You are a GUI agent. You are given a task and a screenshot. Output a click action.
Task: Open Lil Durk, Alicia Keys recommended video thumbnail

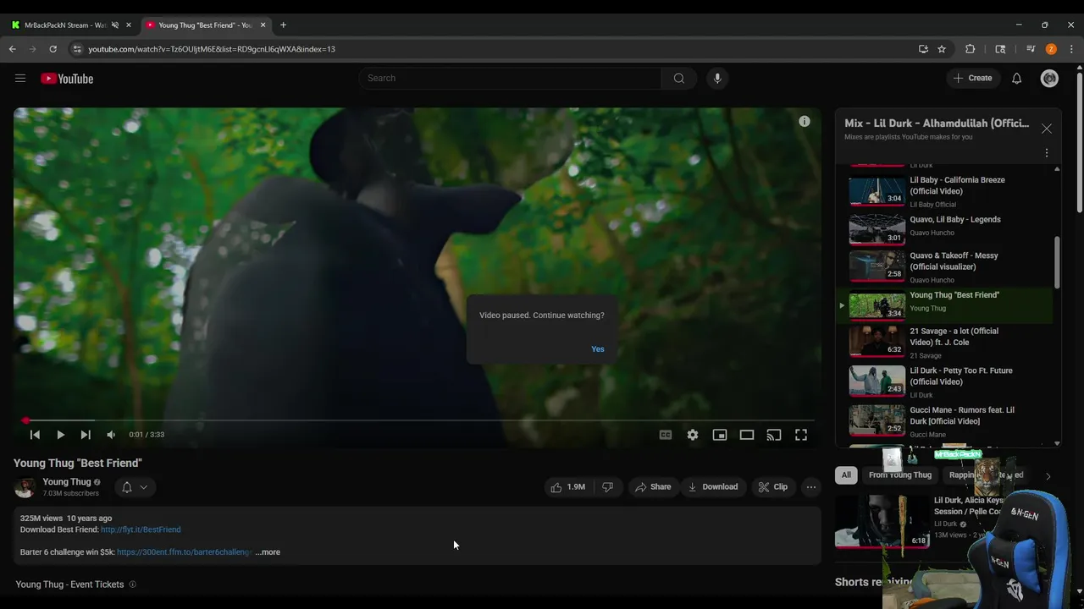point(881,521)
